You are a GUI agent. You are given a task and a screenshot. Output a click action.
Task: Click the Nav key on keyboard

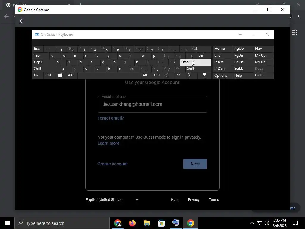click(263, 49)
